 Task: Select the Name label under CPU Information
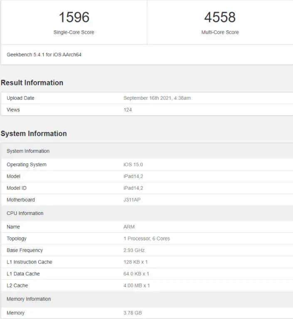point(13,227)
